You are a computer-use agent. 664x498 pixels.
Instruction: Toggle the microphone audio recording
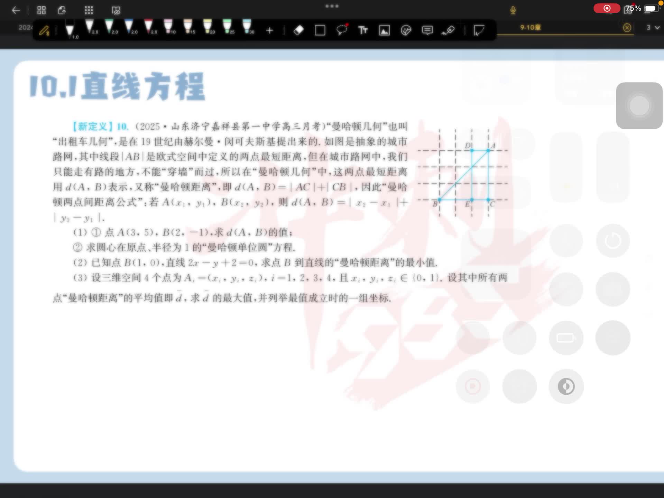click(513, 10)
